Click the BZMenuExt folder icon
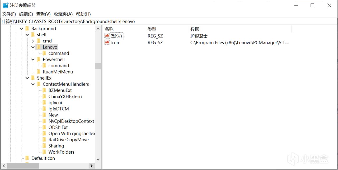 click(44, 90)
